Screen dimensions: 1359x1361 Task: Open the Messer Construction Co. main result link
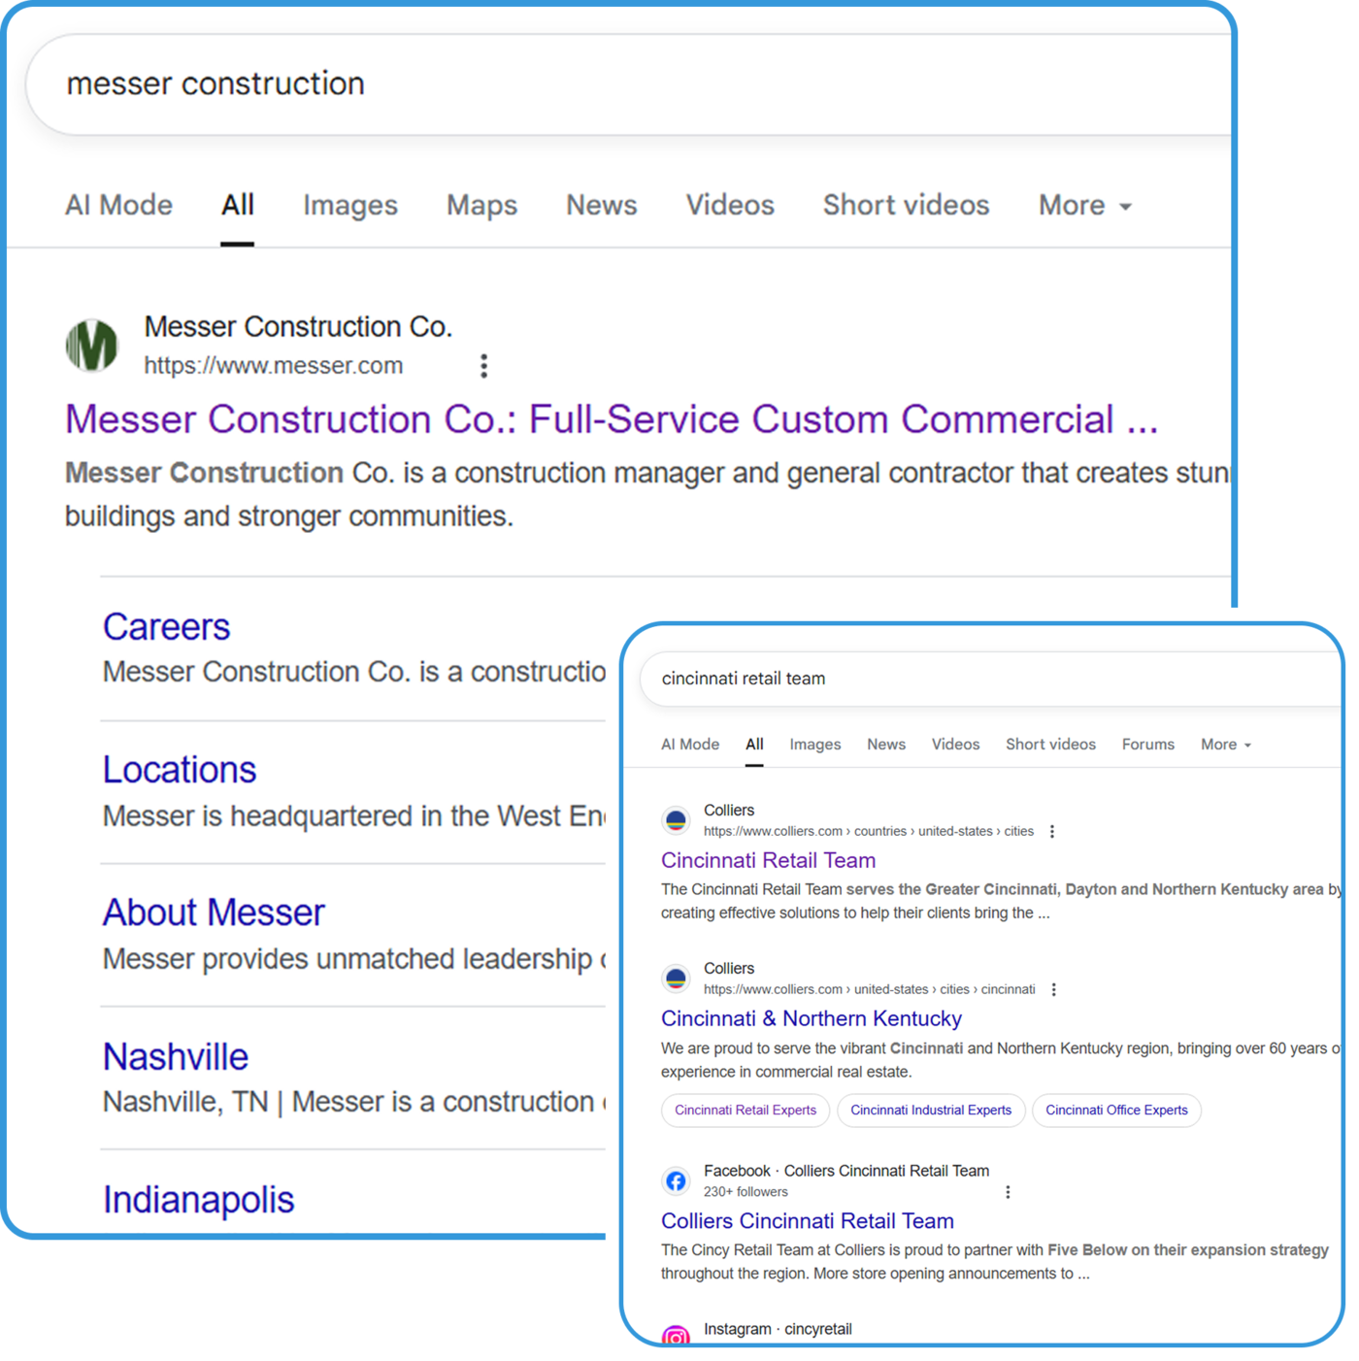(612, 419)
